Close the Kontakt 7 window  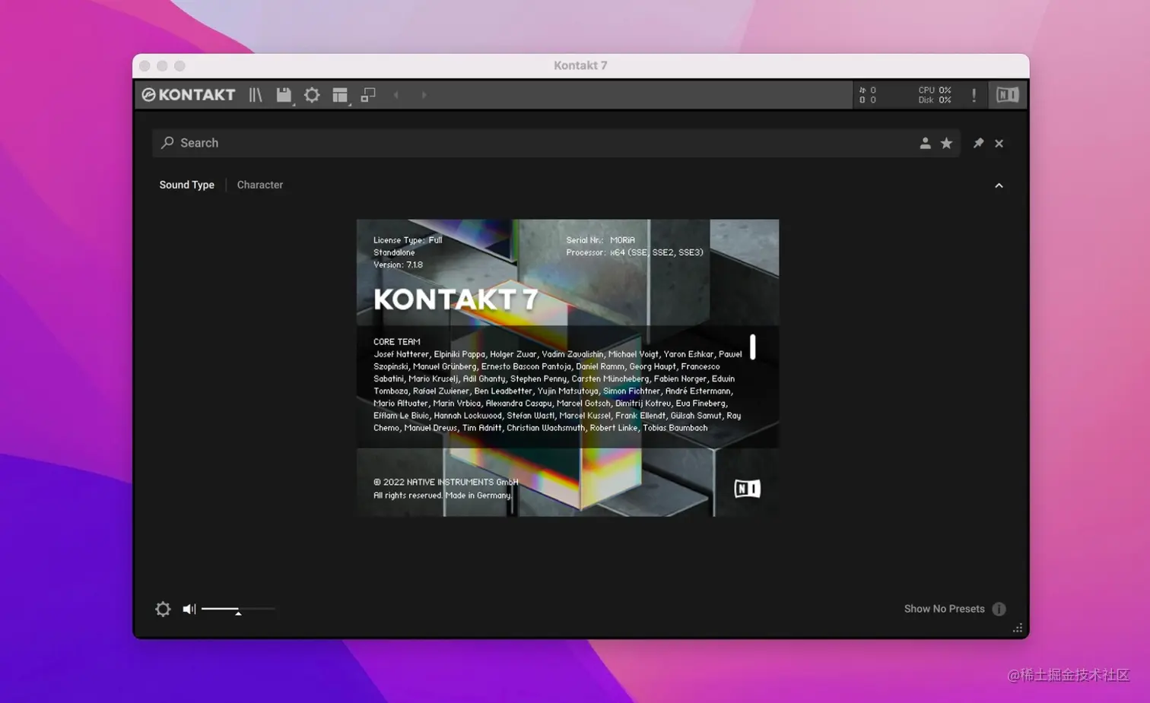click(x=145, y=66)
